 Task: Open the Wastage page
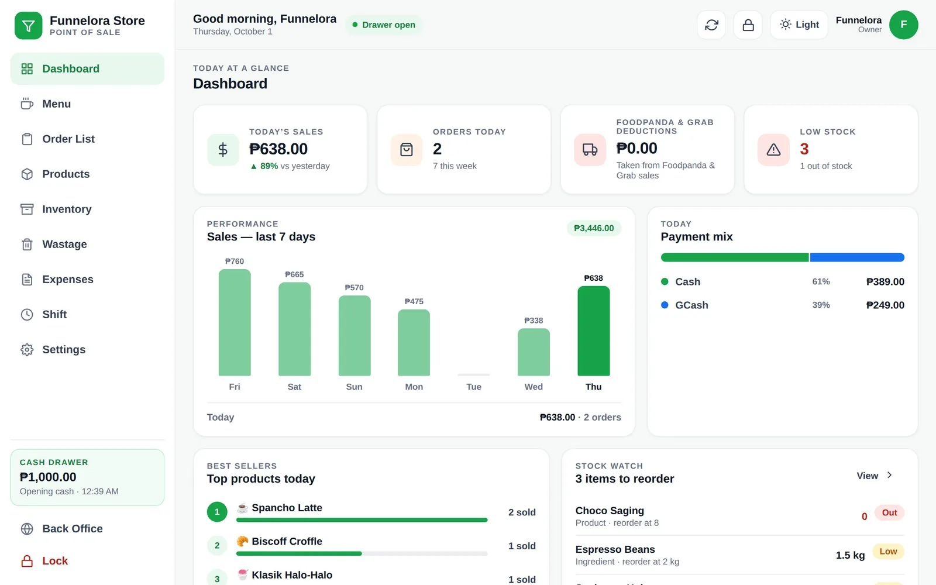pos(87,244)
